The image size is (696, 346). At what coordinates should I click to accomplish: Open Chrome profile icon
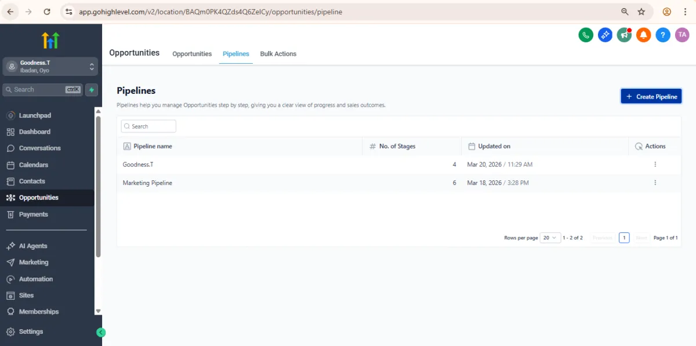(x=667, y=12)
